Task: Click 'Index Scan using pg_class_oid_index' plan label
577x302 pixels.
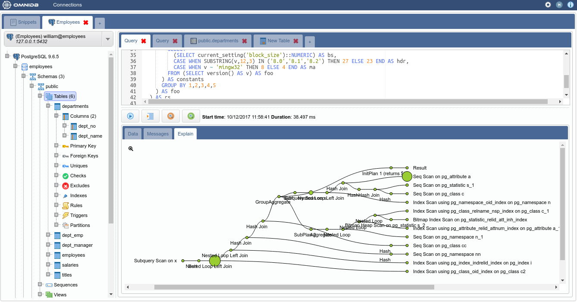Action: tap(469, 271)
